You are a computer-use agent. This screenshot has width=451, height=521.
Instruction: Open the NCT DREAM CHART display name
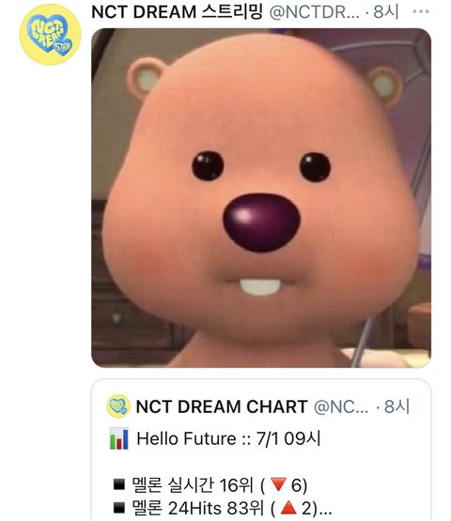tap(222, 406)
